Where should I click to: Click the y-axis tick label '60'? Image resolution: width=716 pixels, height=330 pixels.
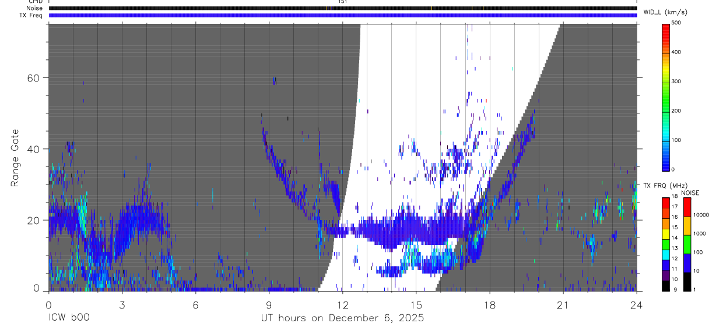click(33, 78)
